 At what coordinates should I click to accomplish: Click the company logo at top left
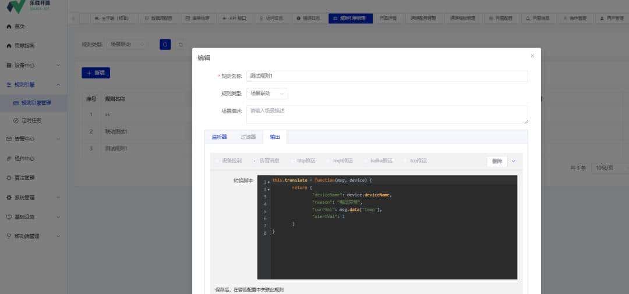[x=16, y=6]
